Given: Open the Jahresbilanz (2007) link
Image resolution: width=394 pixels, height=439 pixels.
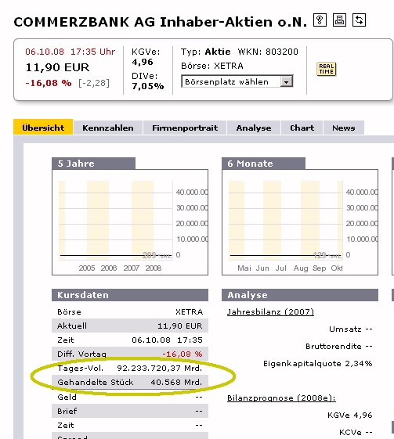Looking at the screenshot, I should point(270,312).
